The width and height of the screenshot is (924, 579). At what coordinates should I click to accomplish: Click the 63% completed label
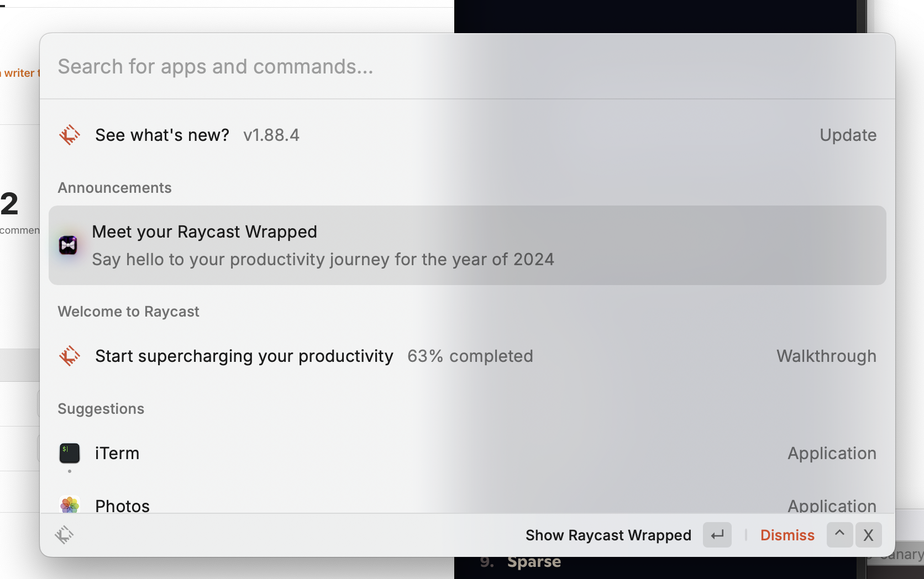coord(470,356)
